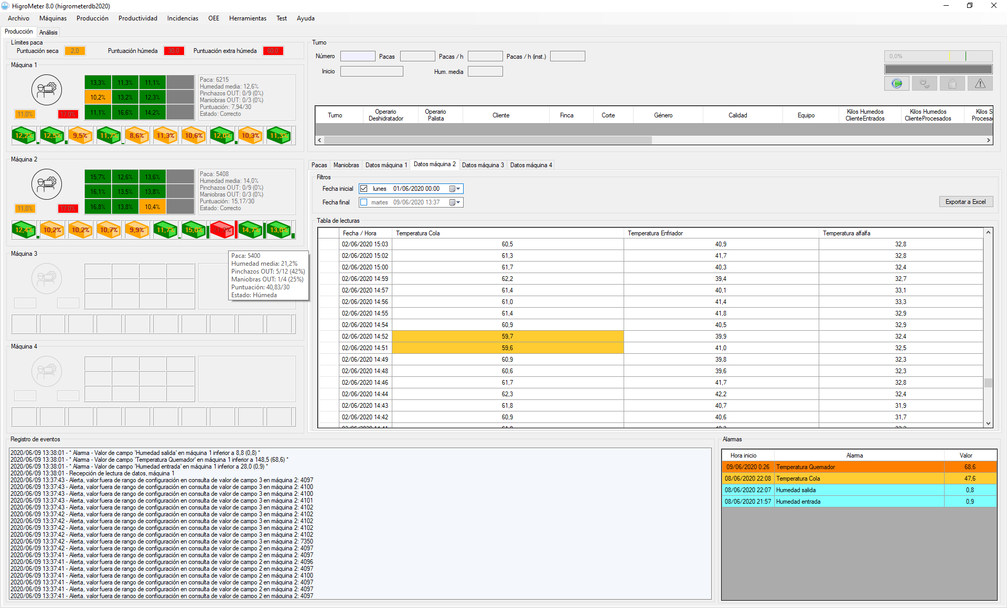This screenshot has height=608, width=1007.
Task: Open the Productividad menu
Action: pos(138,18)
